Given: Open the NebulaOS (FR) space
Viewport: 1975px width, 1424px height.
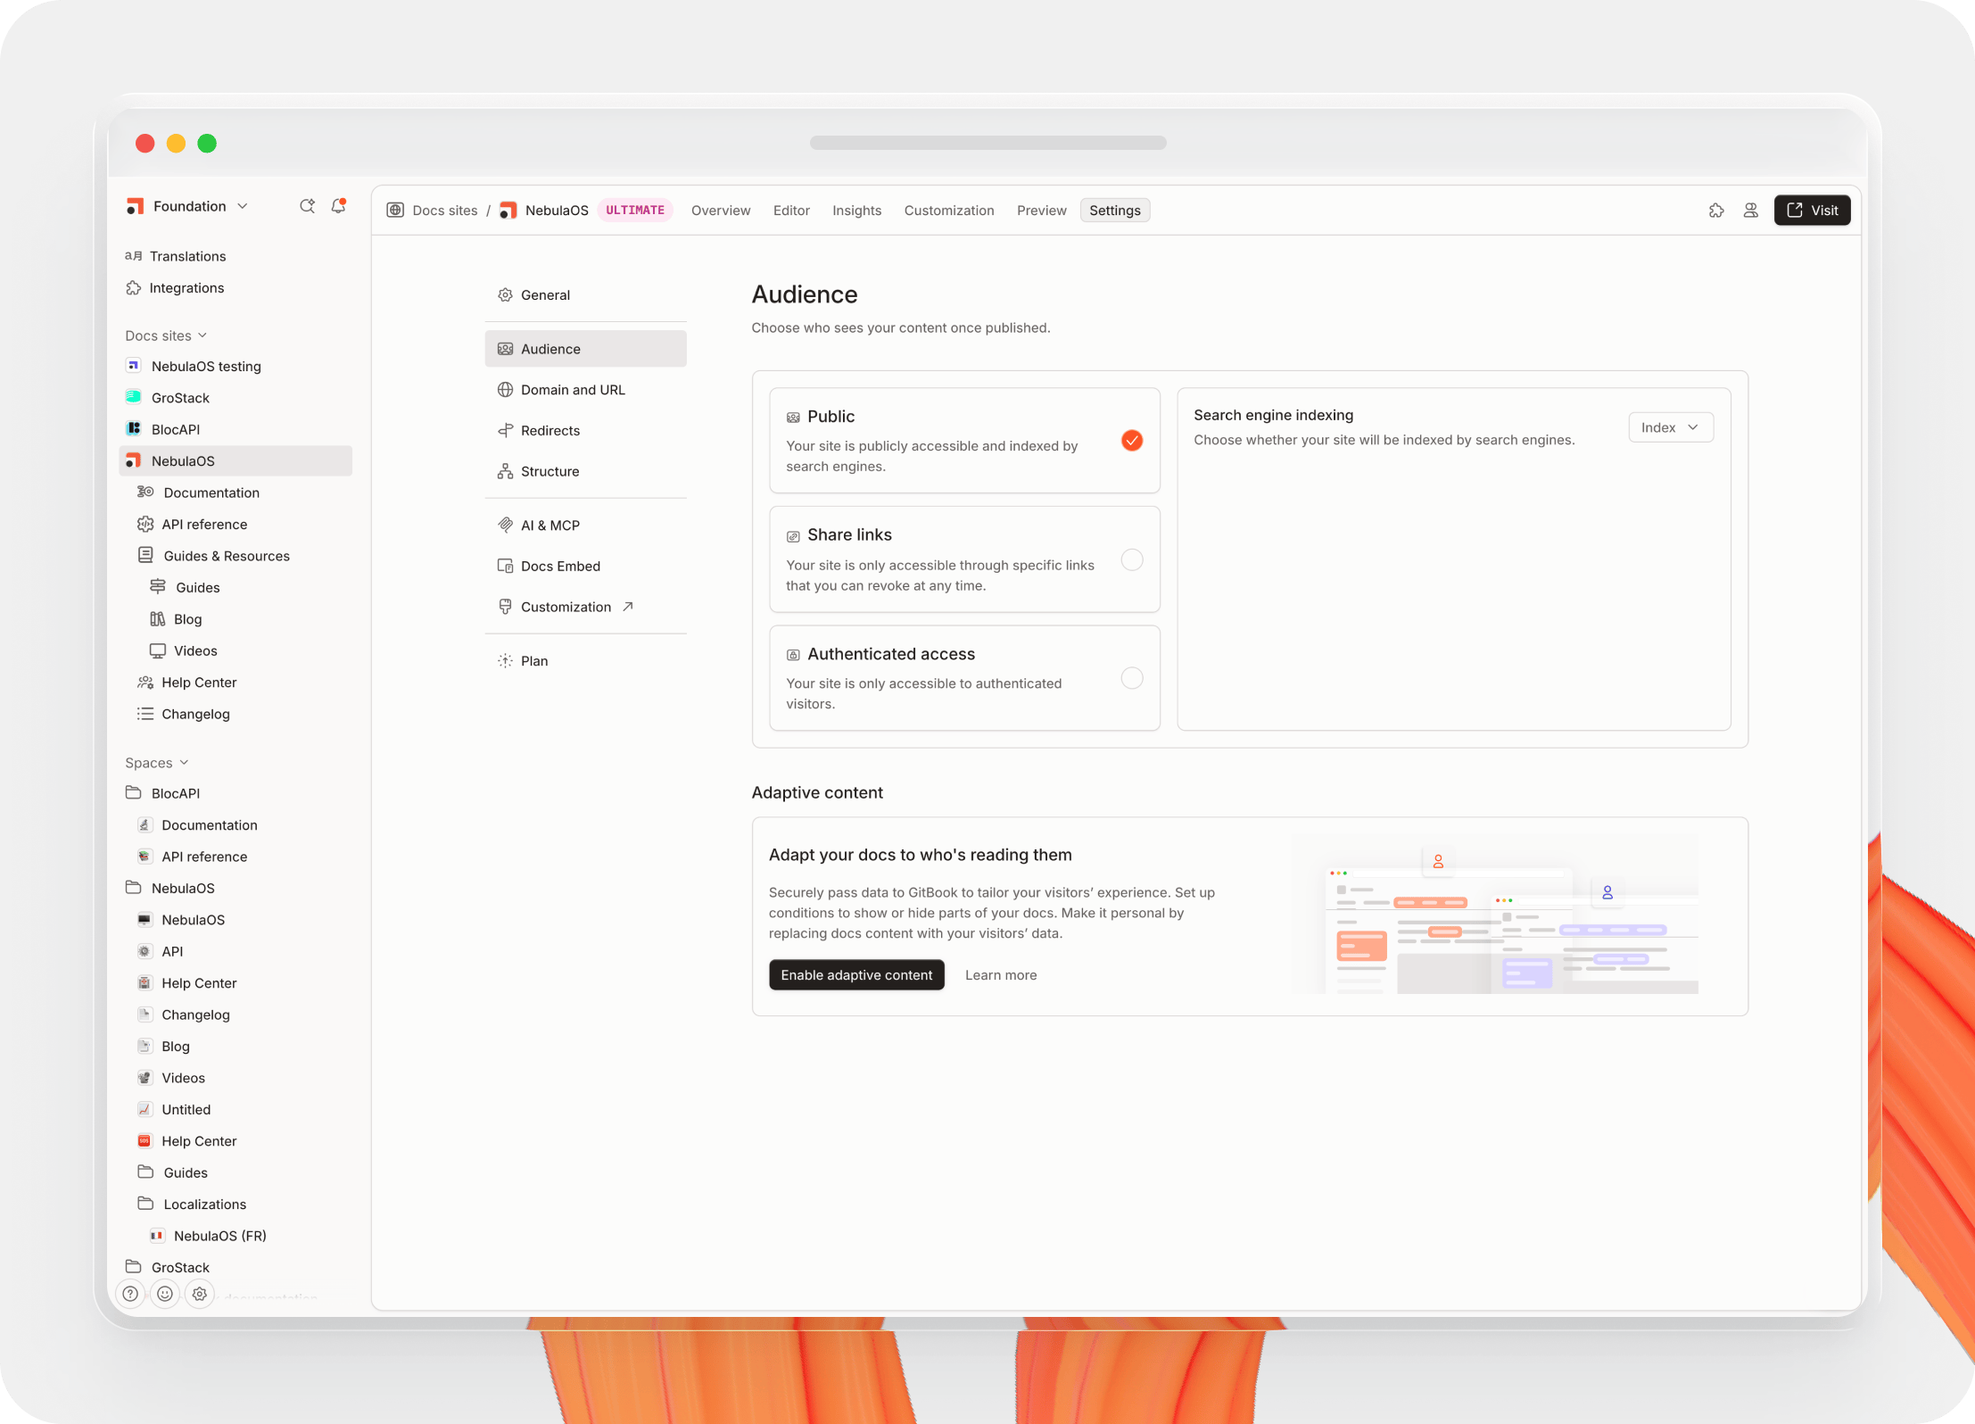Looking at the screenshot, I should 219,1236.
